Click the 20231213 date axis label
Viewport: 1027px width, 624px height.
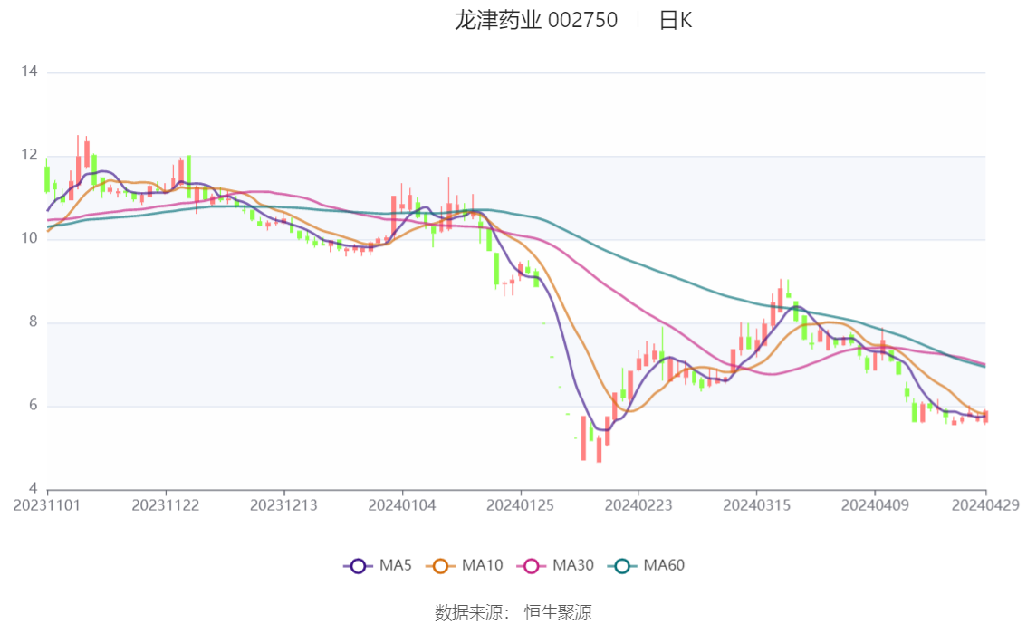tap(283, 505)
